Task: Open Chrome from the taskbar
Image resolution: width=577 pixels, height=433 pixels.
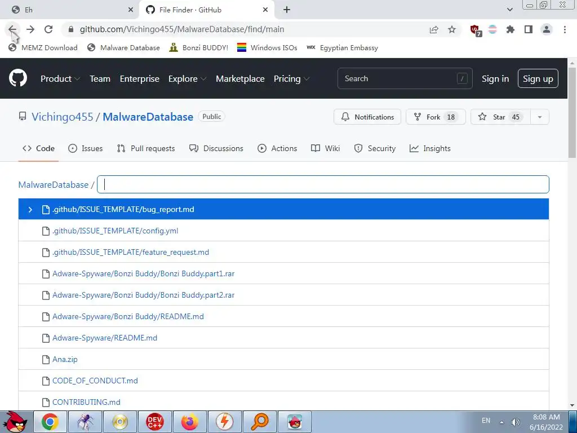Action: (x=50, y=422)
